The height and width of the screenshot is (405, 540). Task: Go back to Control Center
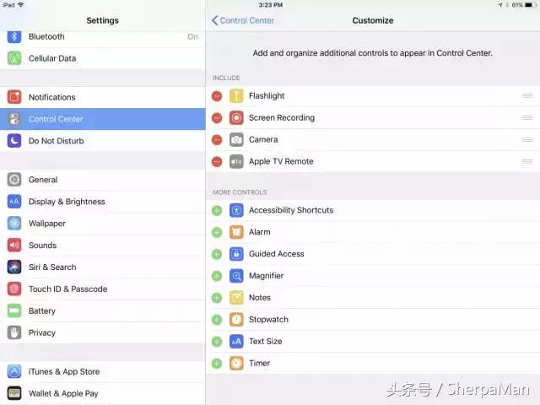point(243,20)
